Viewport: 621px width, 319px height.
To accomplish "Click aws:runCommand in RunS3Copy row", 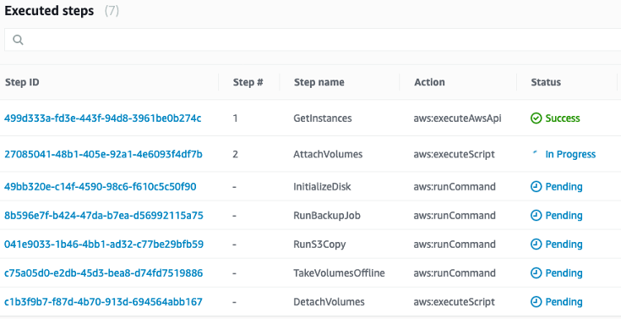I will coord(455,245).
